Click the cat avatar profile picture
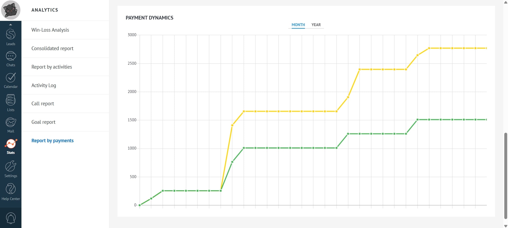This screenshot has height=228, width=508. coord(11,10)
